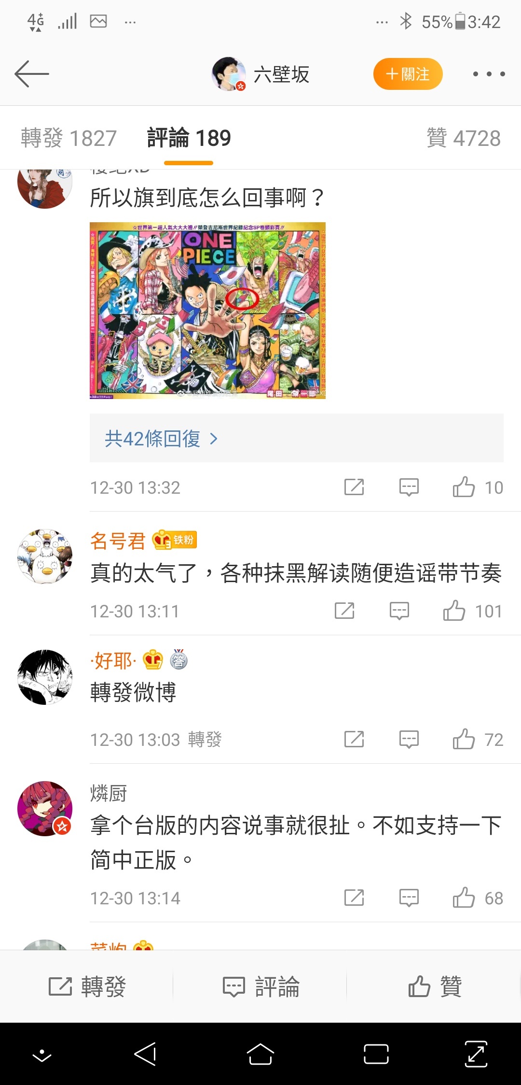The height and width of the screenshot is (1085, 521).
Task: Repost the comment from 12-30 13:14
Action: coord(354,898)
